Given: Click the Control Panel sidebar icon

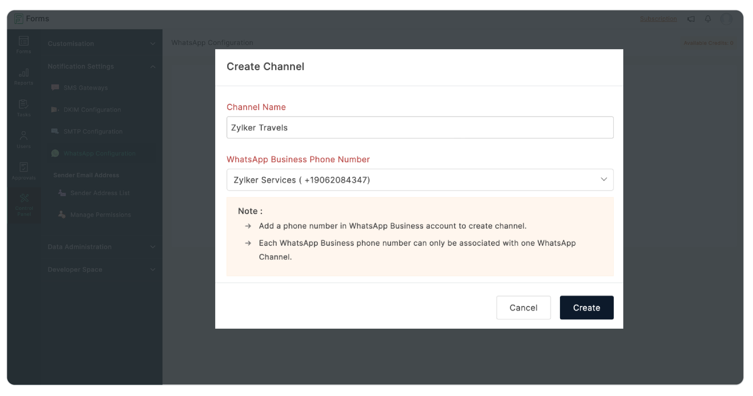Looking at the screenshot, I should tap(24, 205).
